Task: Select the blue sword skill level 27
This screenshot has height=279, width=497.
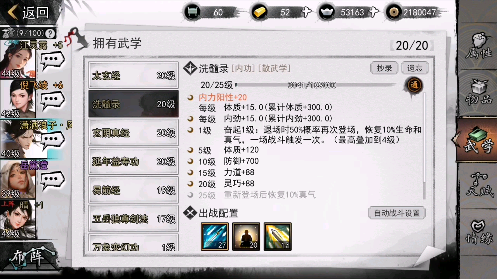Action: click(215, 236)
